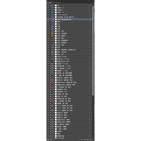Click Create New Layer footer icon

click(x=88, y=139)
